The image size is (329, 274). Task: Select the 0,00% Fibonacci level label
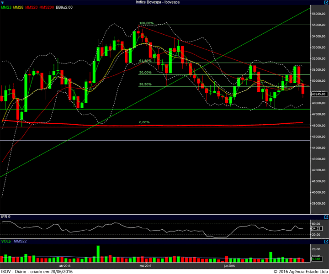pos(144,122)
